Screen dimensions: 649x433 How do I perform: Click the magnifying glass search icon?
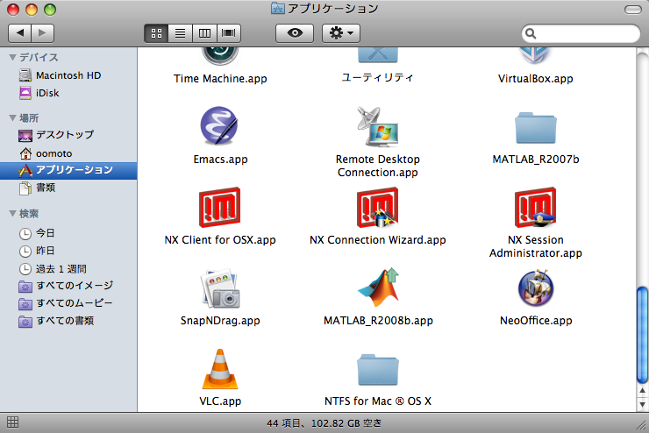[531, 33]
